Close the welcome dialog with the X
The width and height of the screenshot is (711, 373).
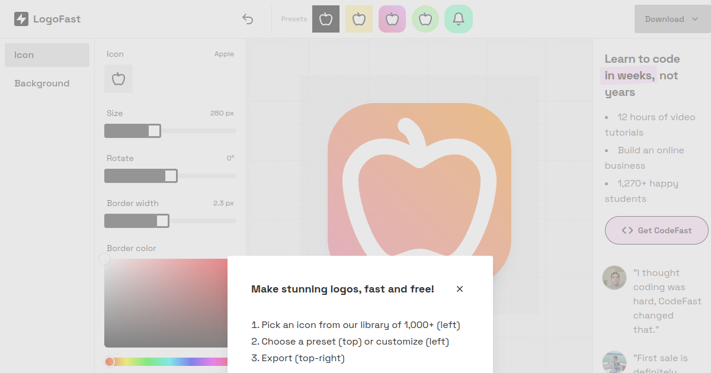460,289
